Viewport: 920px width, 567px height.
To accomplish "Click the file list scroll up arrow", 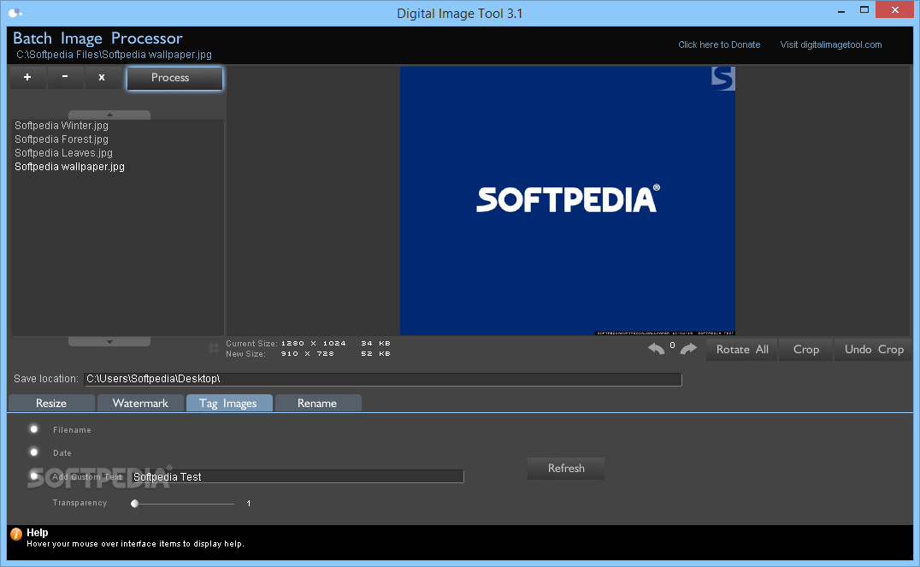I will (x=109, y=115).
